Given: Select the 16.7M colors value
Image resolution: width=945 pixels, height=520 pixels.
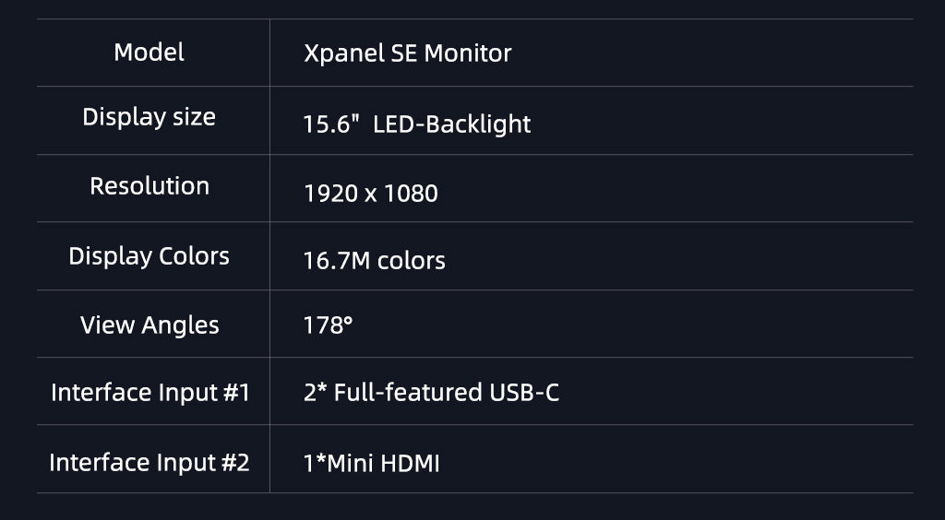Looking at the screenshot, I should [x=375, y=261].
